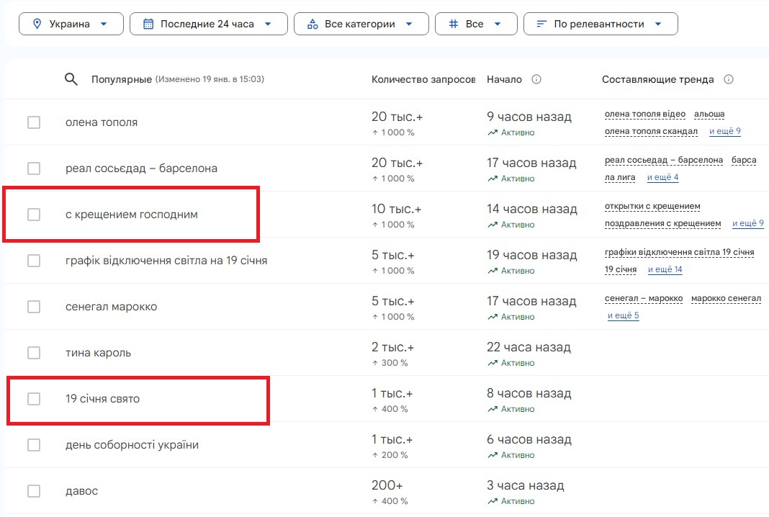Viewport: 769px width, 517px height.
Task: Open the Все категории dropdown
Action: click(361, 24)
